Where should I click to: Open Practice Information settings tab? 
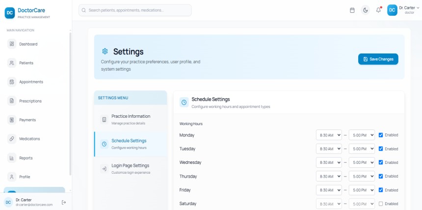point(131,119)
